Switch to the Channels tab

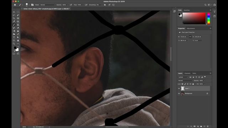pyautogui.click(x=187, y=73)
